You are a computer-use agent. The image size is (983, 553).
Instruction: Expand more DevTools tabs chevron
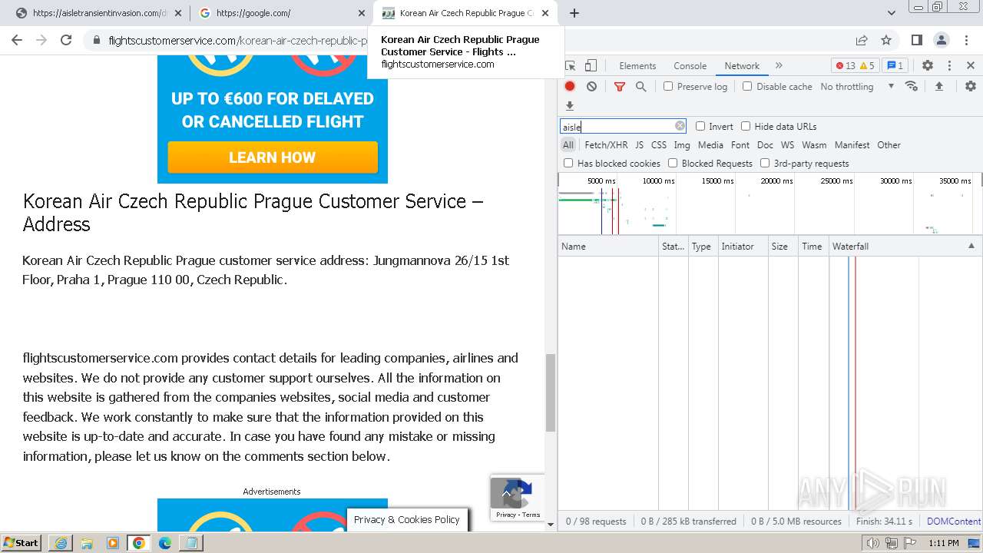coord(779,66)
